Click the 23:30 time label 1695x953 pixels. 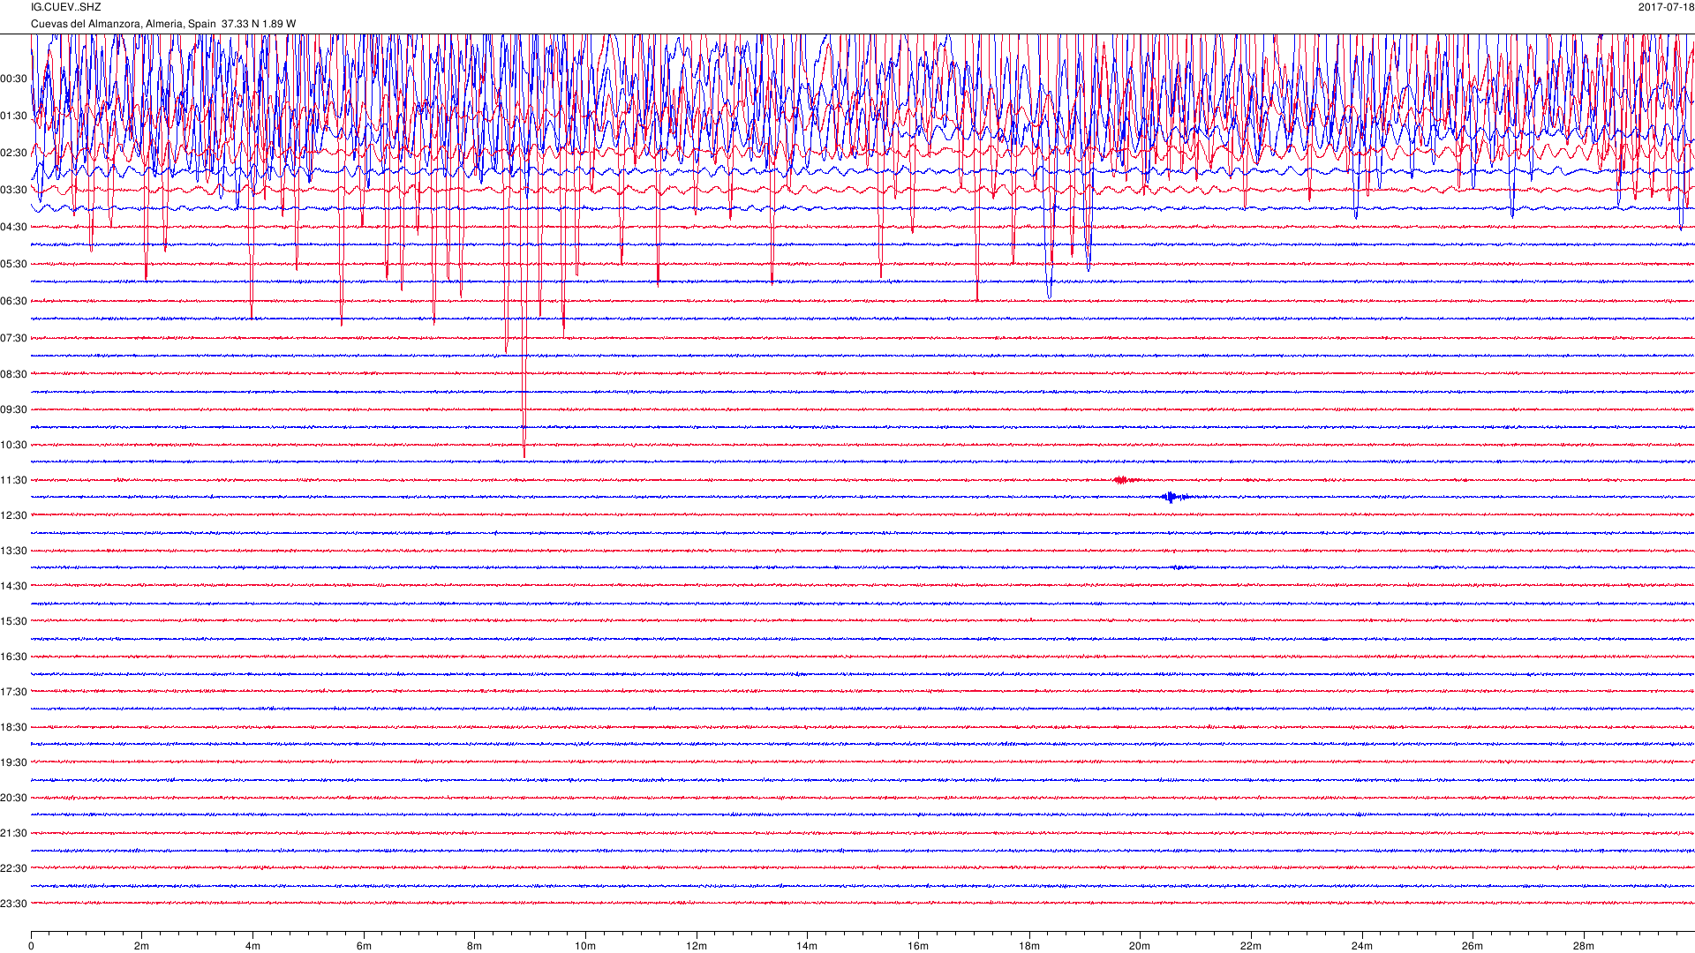pyautogui.click(x=13, y=904)
